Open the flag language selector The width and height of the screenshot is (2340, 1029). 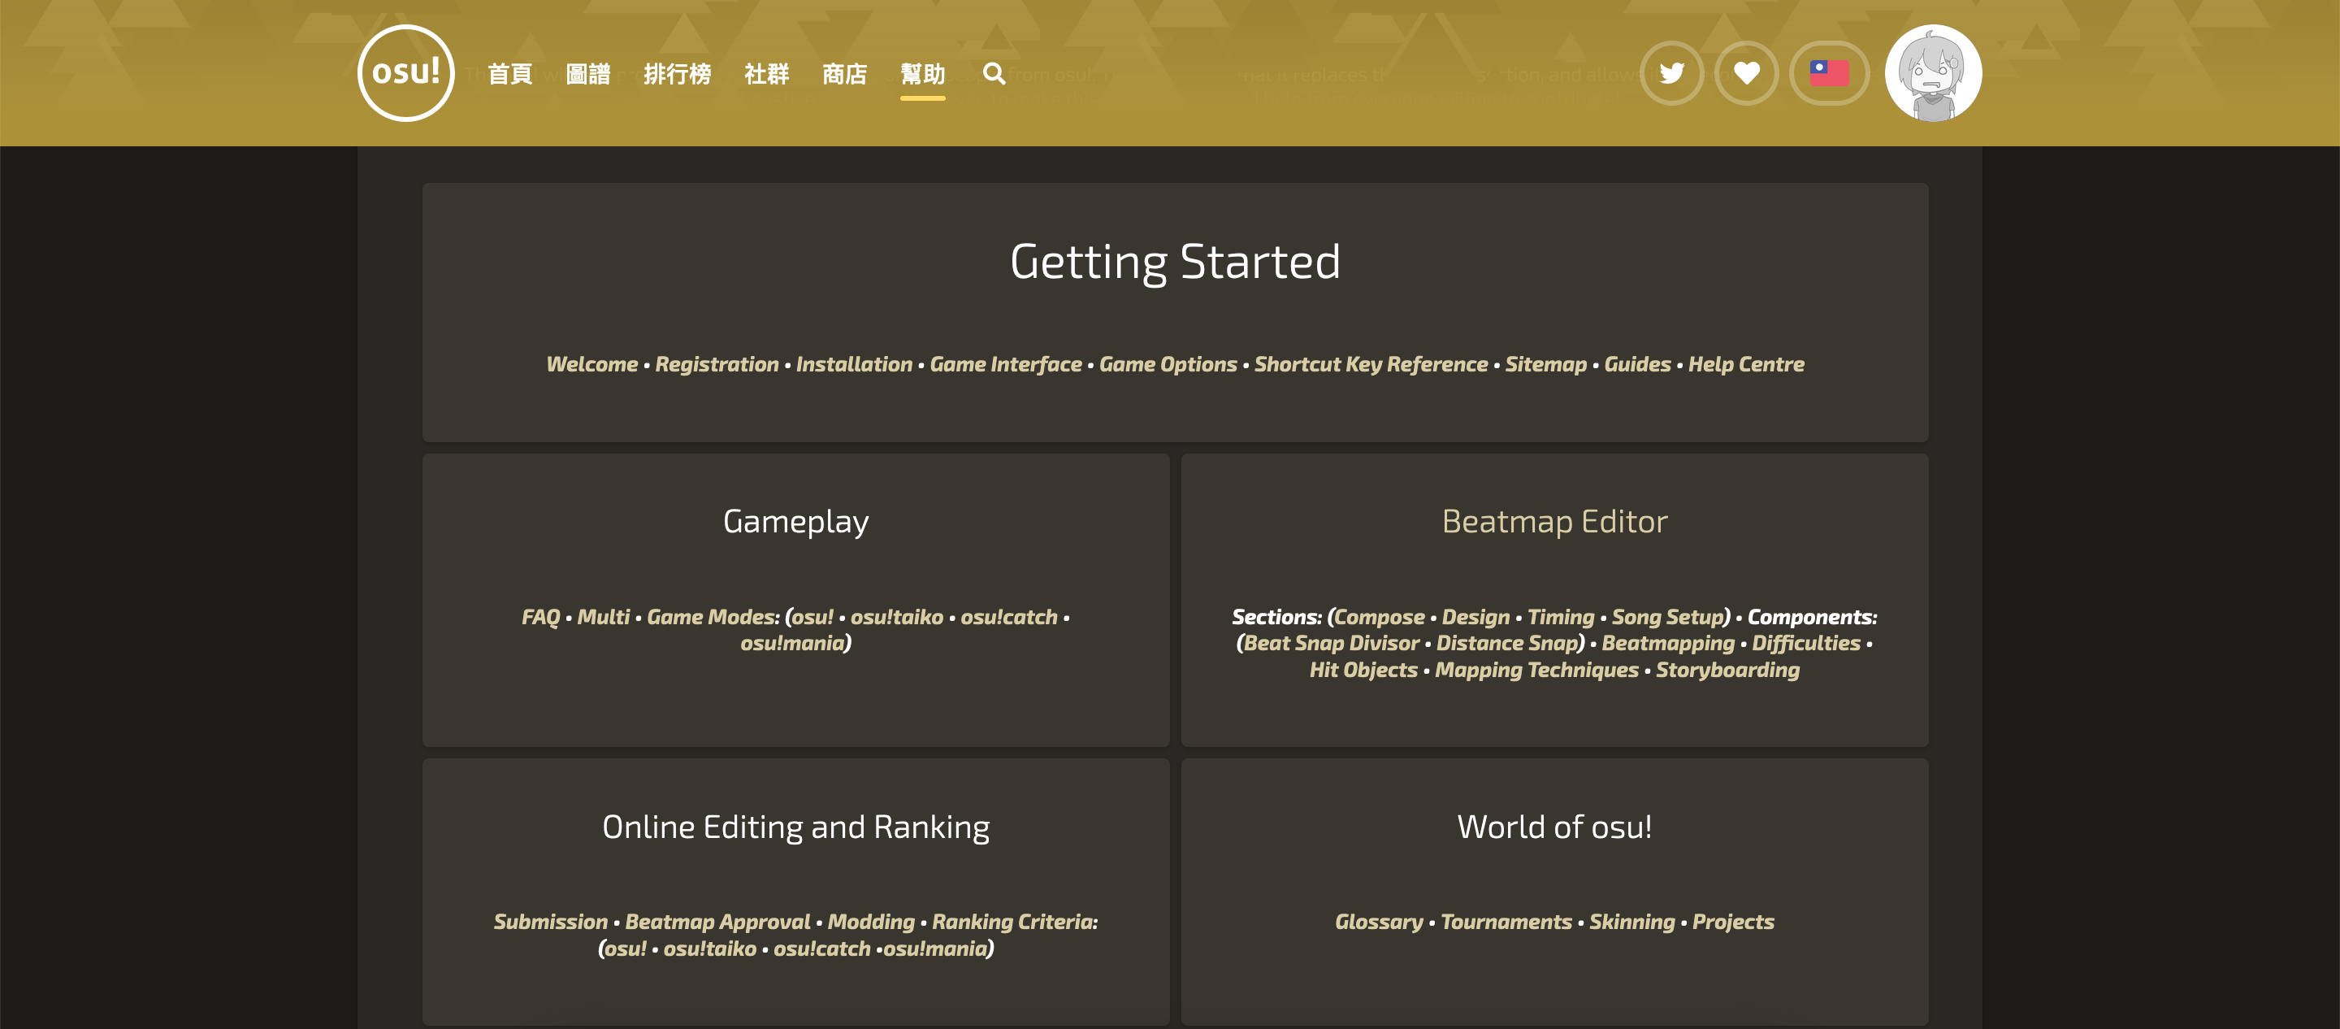click(x=1829, y=72)
